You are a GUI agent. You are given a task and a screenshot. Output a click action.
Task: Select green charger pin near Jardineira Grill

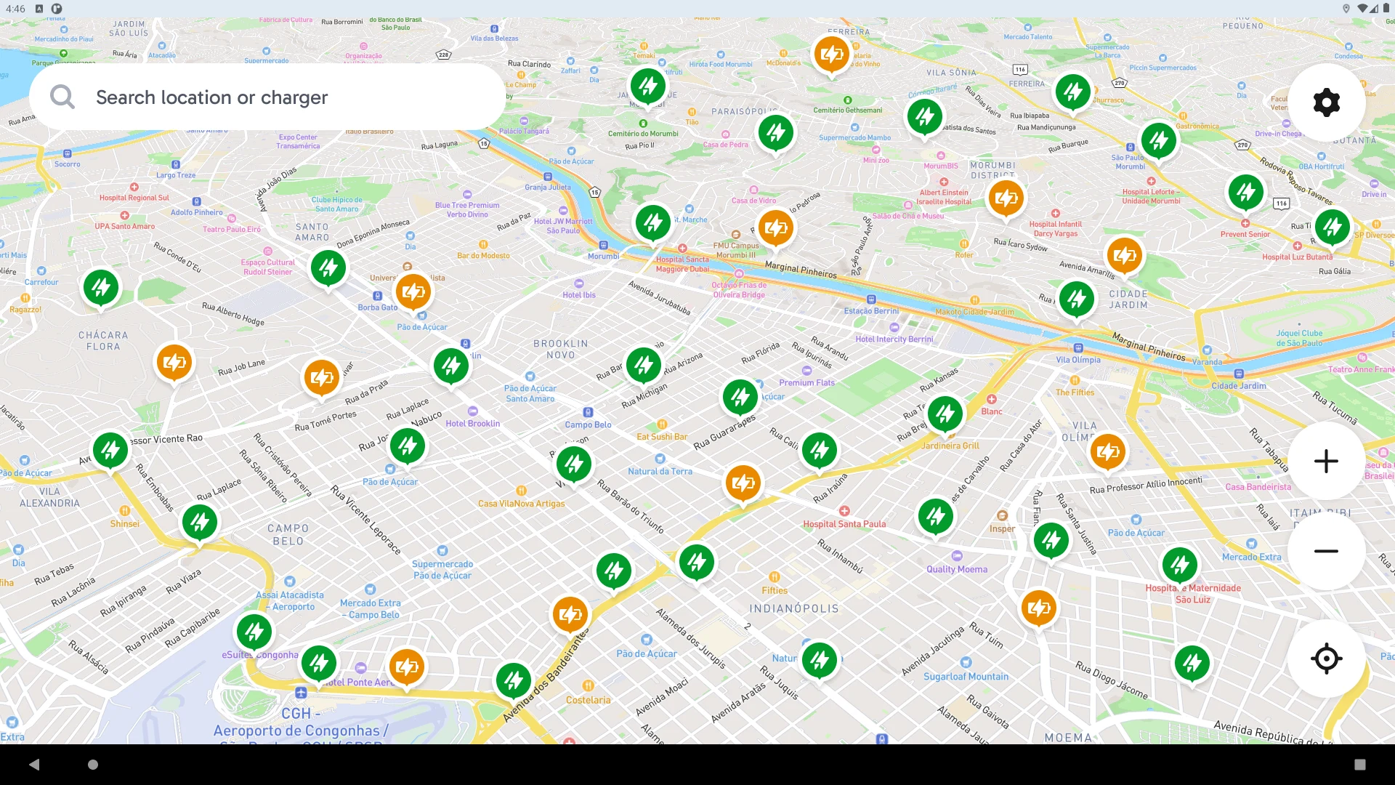pyautogui.click(x=945, y=415)
